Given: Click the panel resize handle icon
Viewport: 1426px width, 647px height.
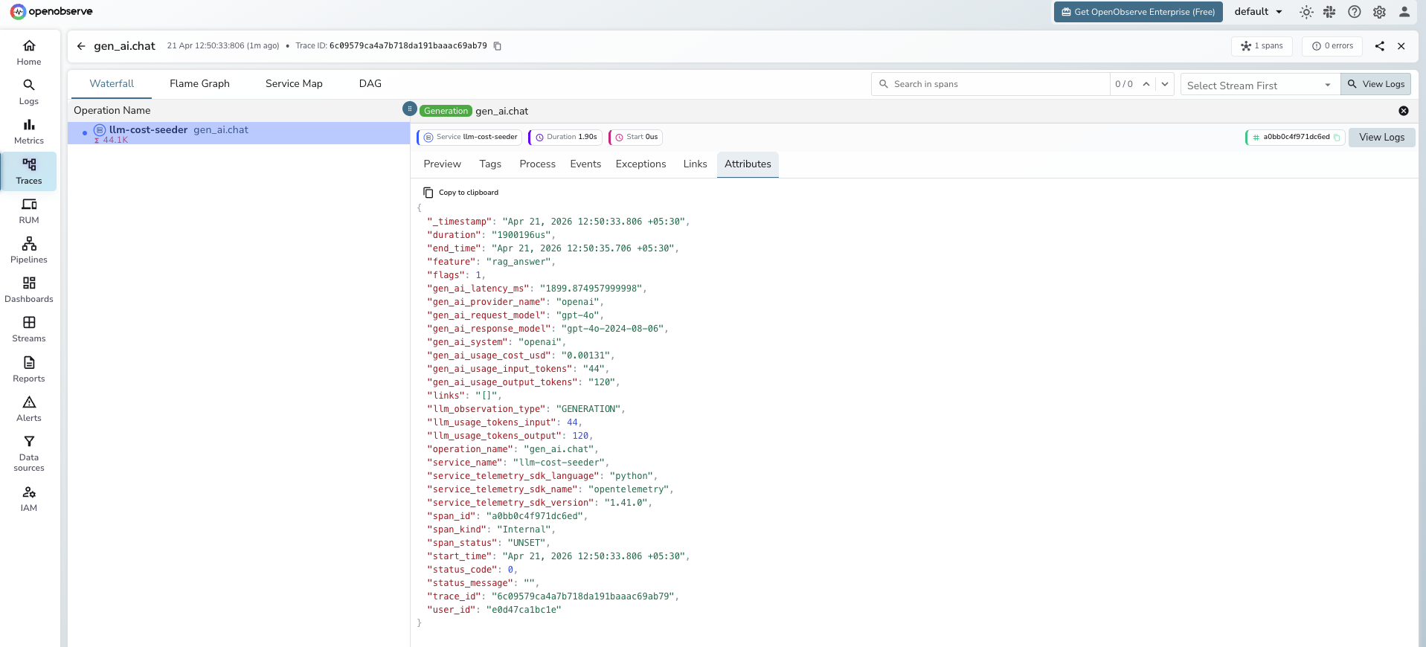Looking at the screenshot, I should pyautogui.click(x=409, y=109).
